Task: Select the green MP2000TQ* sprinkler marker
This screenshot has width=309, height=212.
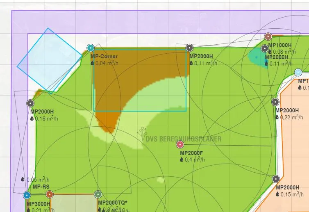Action: pyautogui.click(x=98, y=194)
